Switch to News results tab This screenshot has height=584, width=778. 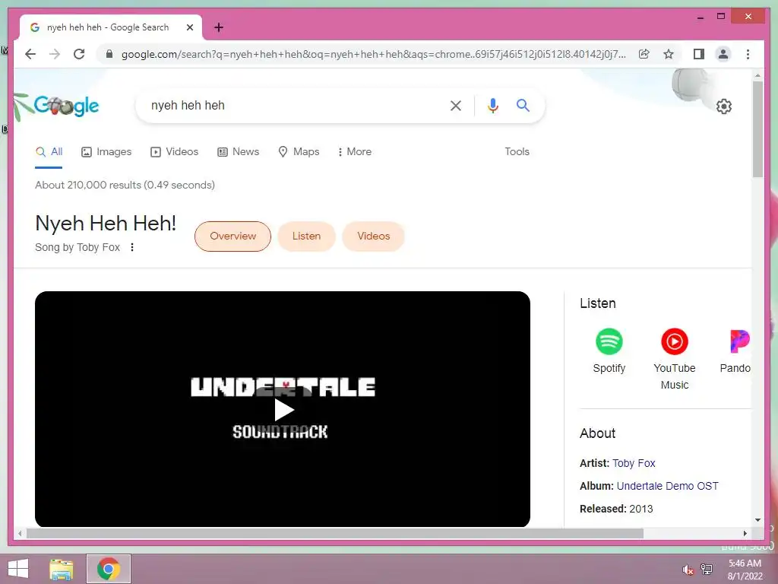click(238, 152)
